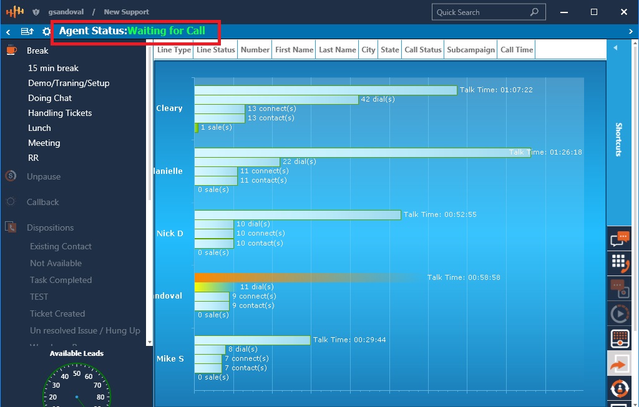
Task: Click the back chevron in the blue toolbar
Action: (x=8, y=31)
